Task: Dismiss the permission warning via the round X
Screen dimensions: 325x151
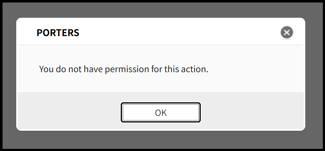Action: (287, 32)
